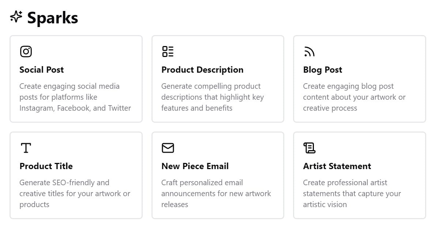Click the Product Title card description text
The height and width of the screenshot is (225, 435).
click(x=75, y=194)
